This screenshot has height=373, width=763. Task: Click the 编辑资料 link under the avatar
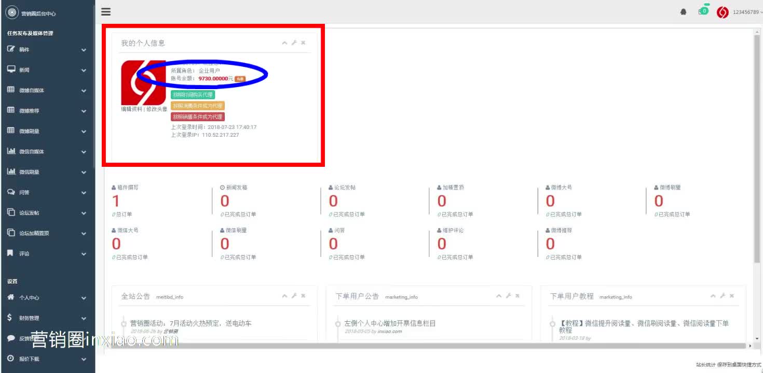pyautogui.click(x=131, y=109)
